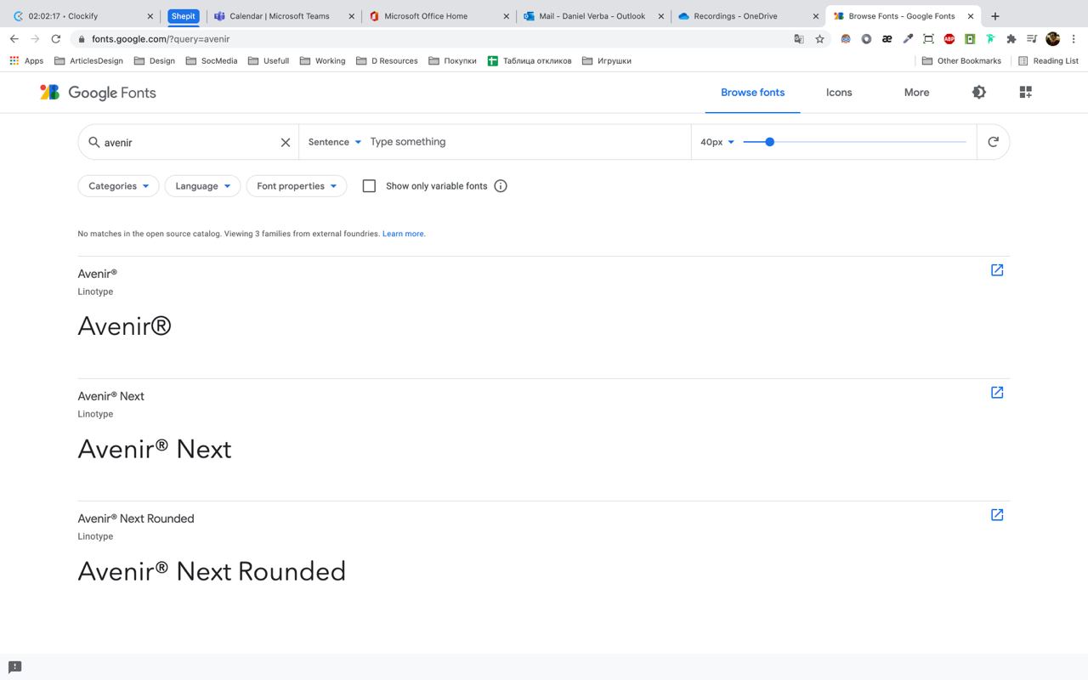Open the Reading List
Screen dimensions: 1088x680
pos(1048,61)
